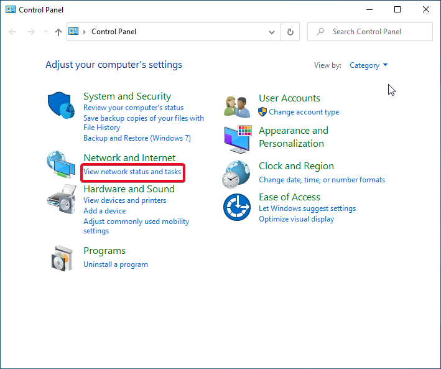Go up one level with Up arrow
Viewport: 441px width, 369px height.
[x=58, y=32]
